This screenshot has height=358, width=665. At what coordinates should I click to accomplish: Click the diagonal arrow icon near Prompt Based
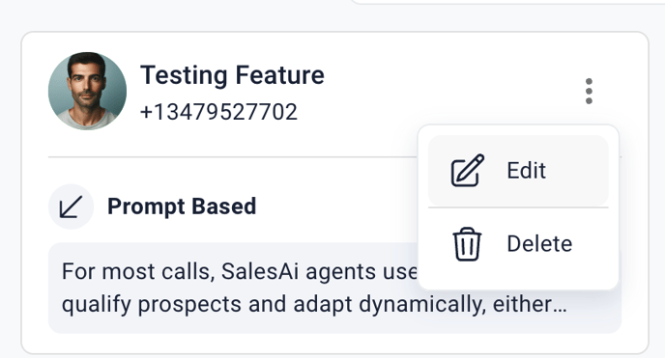pyautogui.click(x=71, y=207)
